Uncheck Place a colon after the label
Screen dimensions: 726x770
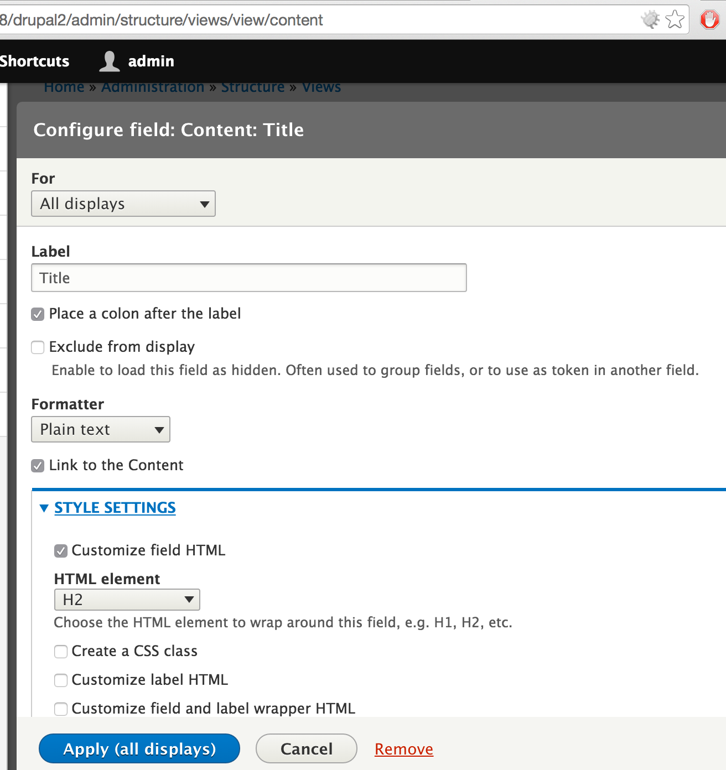[x=37, y=314]
